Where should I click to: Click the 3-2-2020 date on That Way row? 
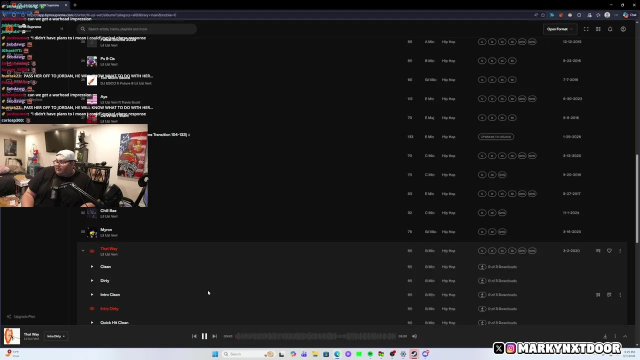[571, 250]
